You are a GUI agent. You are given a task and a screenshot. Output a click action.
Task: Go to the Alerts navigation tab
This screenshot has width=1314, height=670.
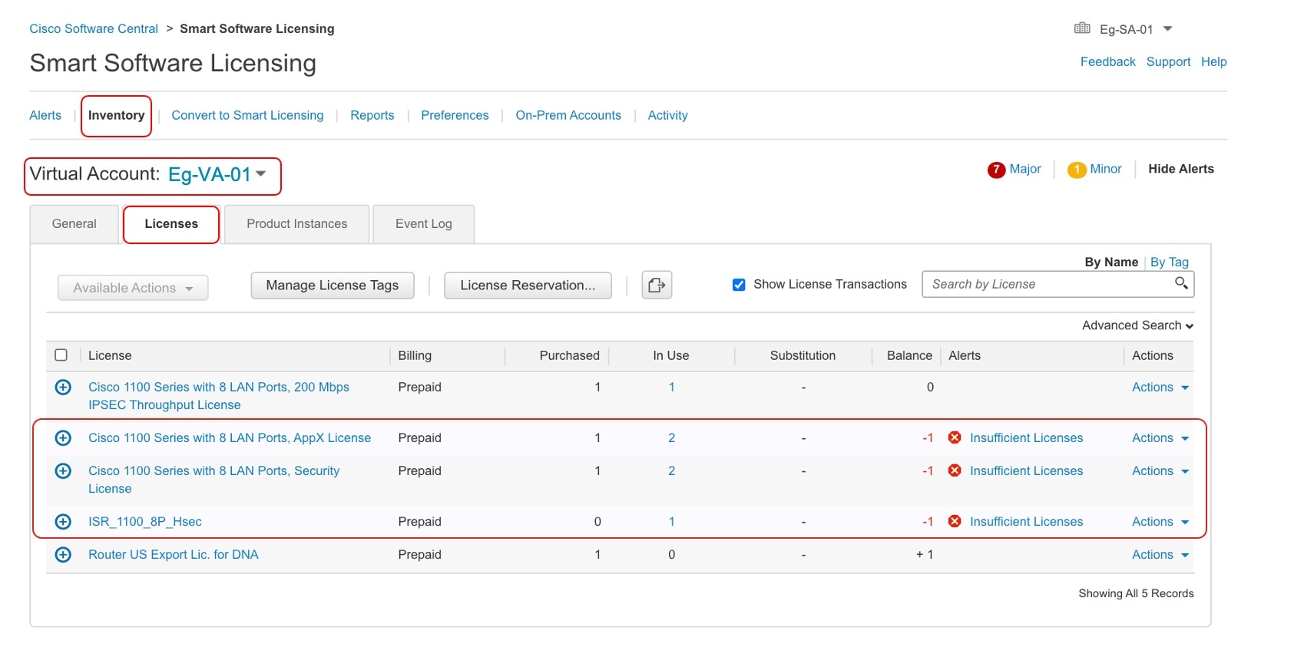(45, 115)
